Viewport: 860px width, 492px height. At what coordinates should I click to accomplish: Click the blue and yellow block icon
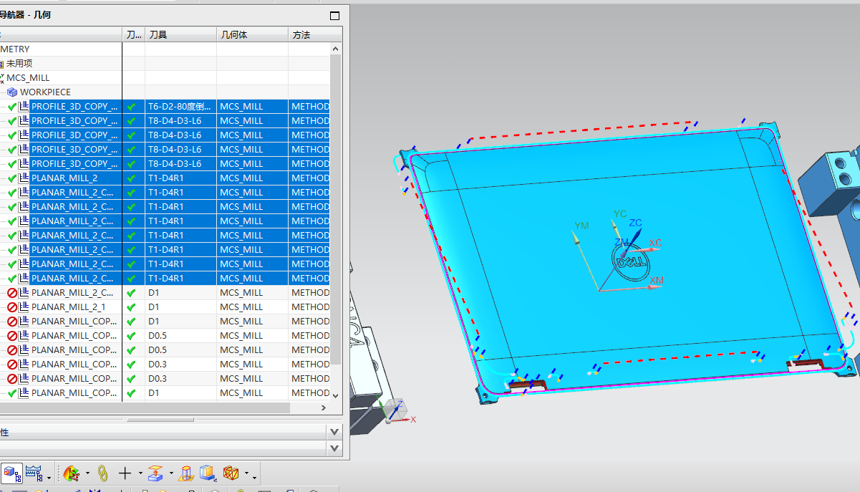pyautogui.click(x=208, y=473)
